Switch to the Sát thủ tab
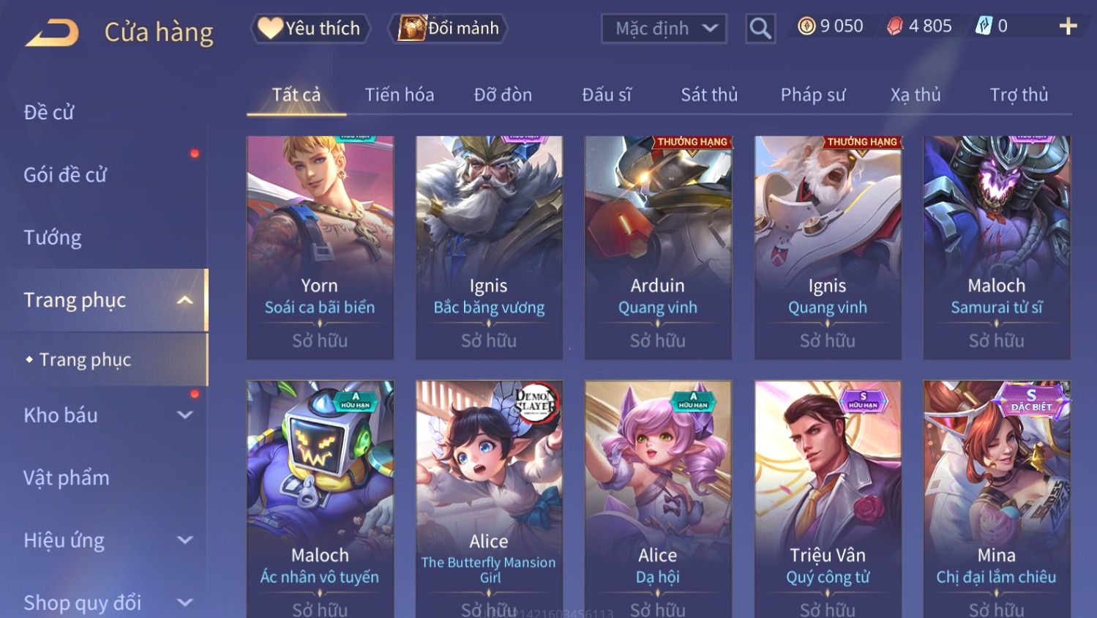The height and width of the screenshot is (618, 1097). (x=709, y=94)
